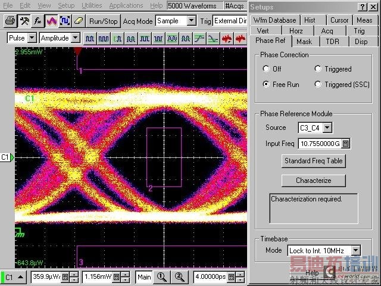Select the seventh measurement icon with green lines
This screenshot has width=381, height=286.
pyautogui.click(x=172, y=38)
